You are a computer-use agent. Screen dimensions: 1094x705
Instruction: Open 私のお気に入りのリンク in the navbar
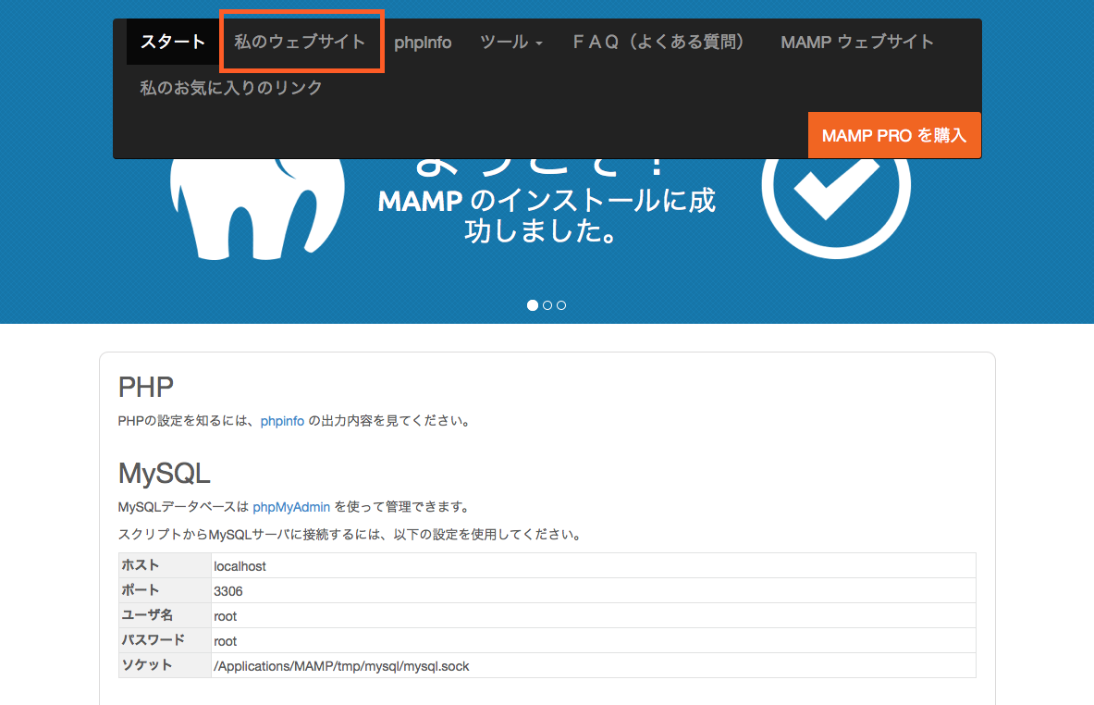(x=231, y=88)
